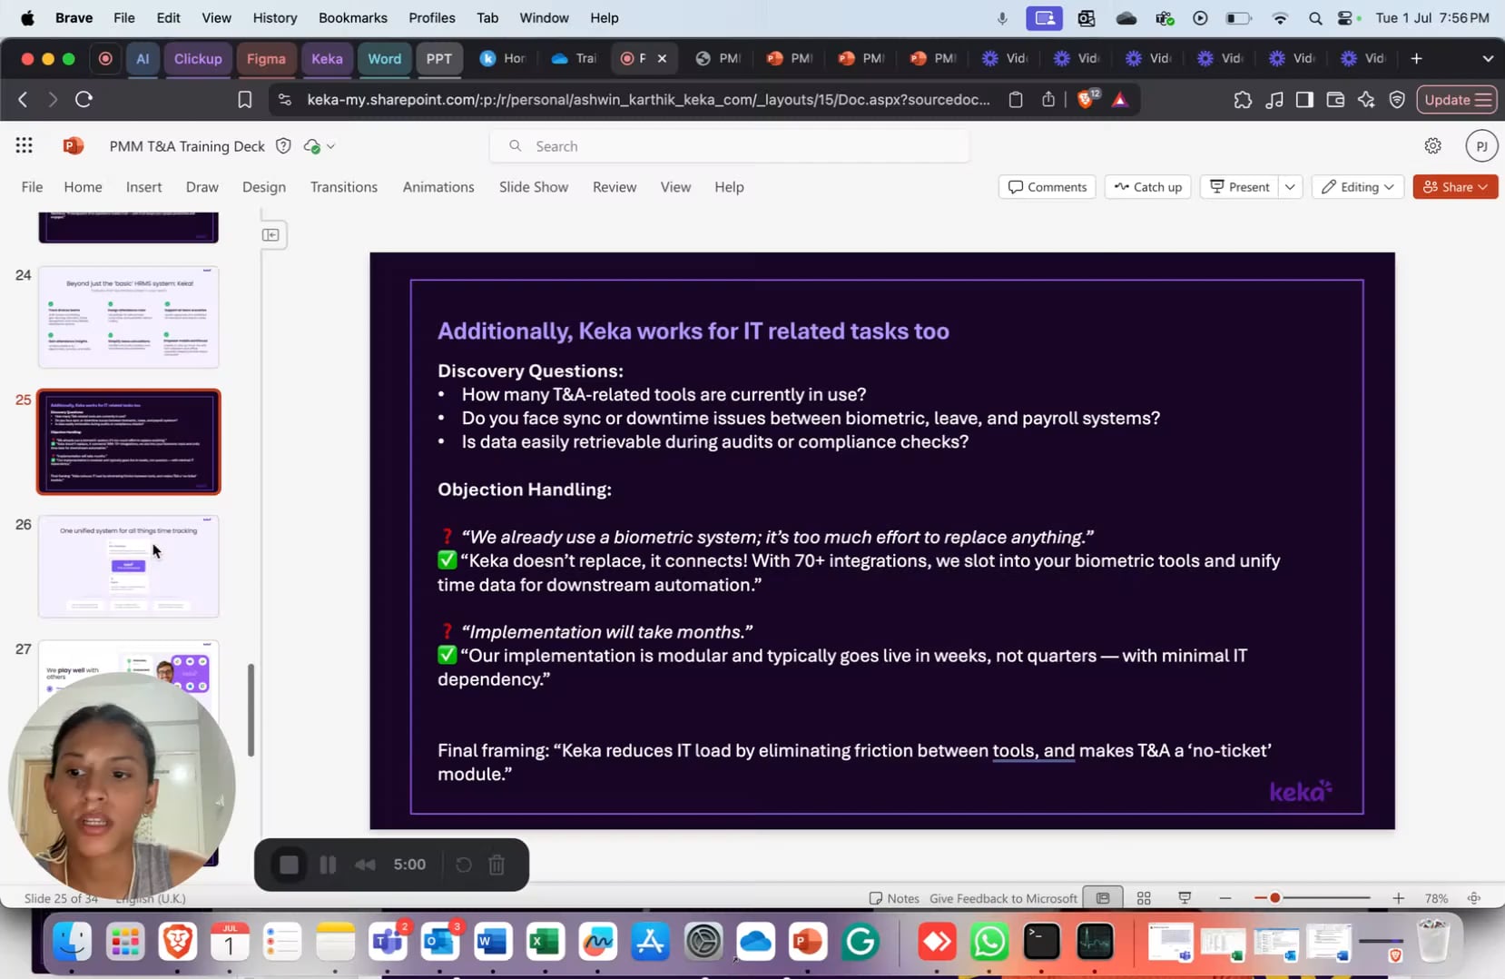Open the Slide Show tab
1505x979 pixels.
[534, 186]
